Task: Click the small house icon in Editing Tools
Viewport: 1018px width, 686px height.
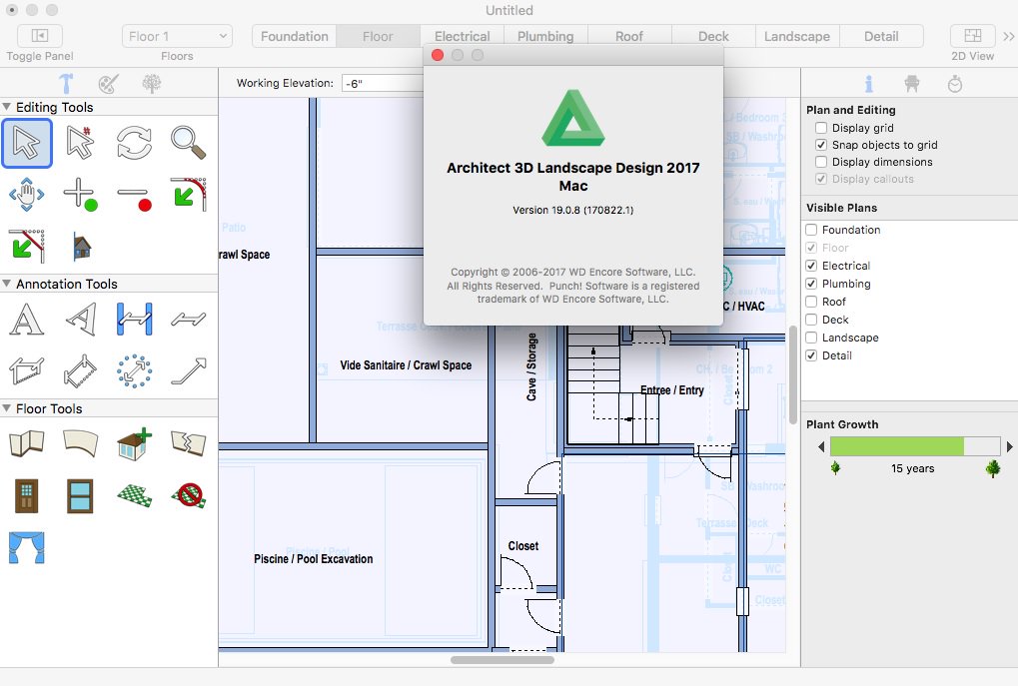Action: click(81, 246)
